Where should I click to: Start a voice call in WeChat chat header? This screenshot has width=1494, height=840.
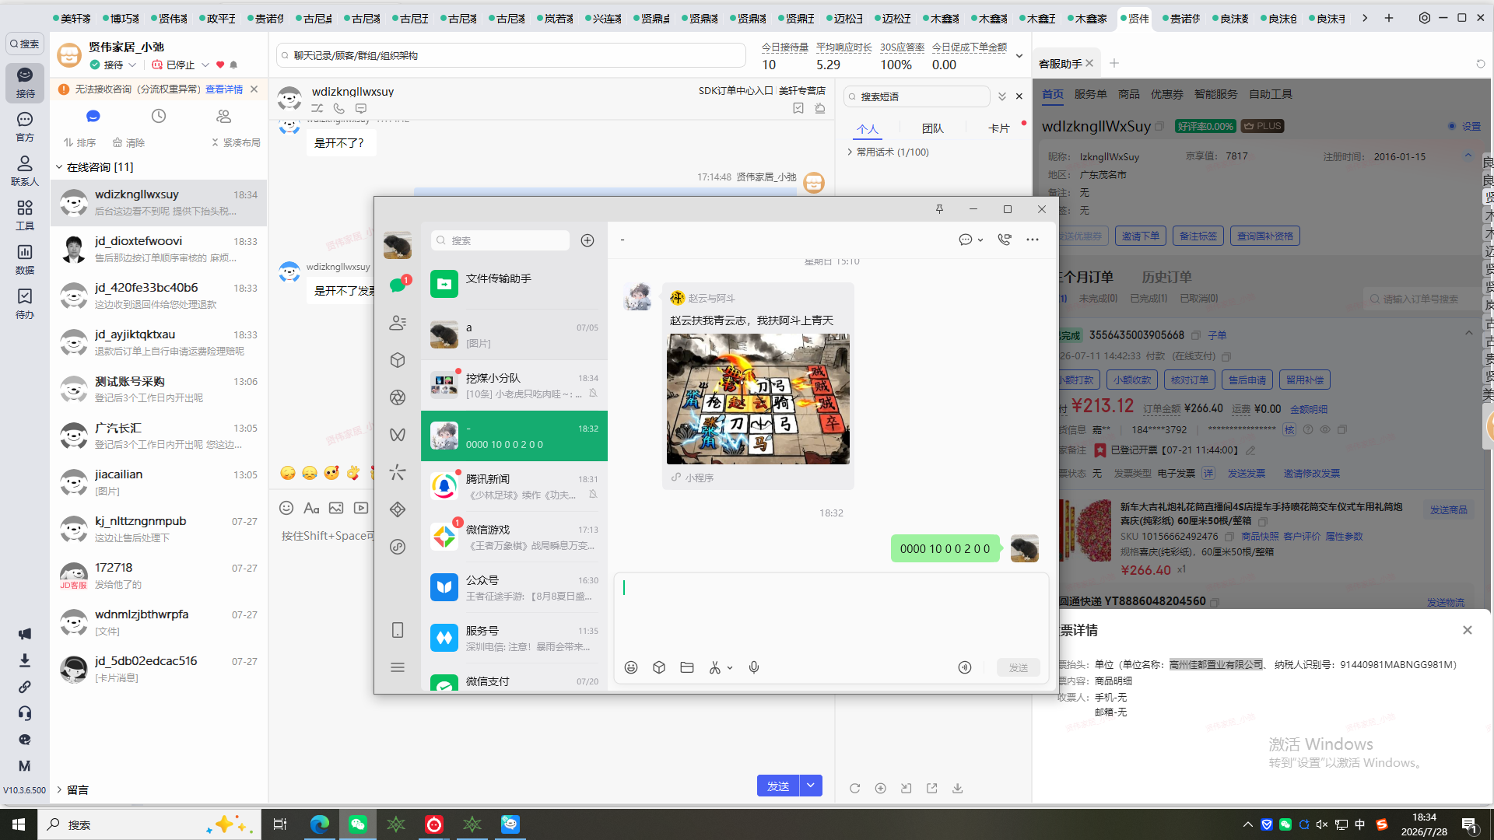click(1005, 240)
